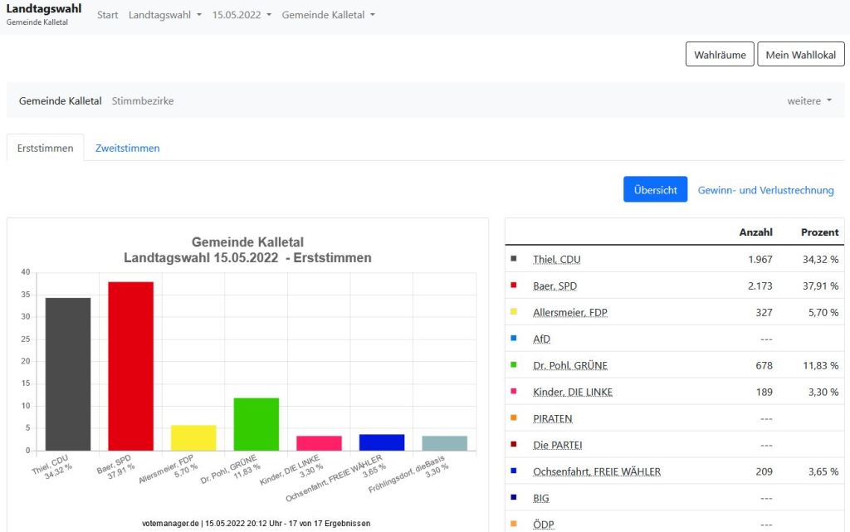This screenshot has width=850, height=532.
Task: Click the CDU percentage 34,32 %
Action: click(820, 260)
